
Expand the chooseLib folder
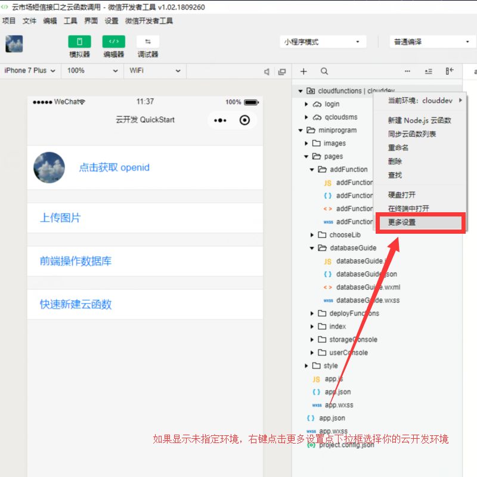(312, 235)
